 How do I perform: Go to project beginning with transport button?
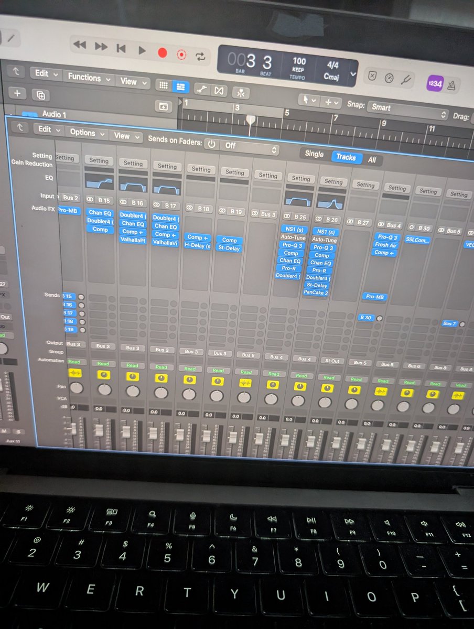click(121, 48)
